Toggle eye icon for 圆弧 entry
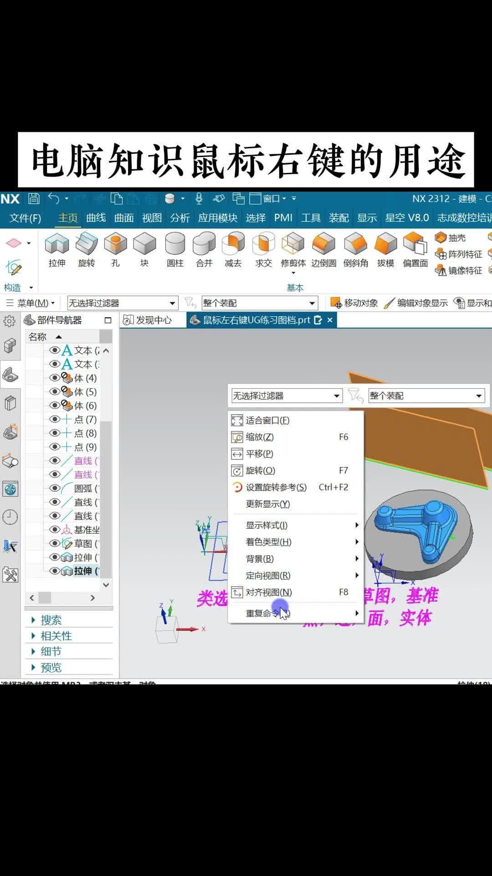The height and width of the screenshot is (876, 492). coord(55,488)
